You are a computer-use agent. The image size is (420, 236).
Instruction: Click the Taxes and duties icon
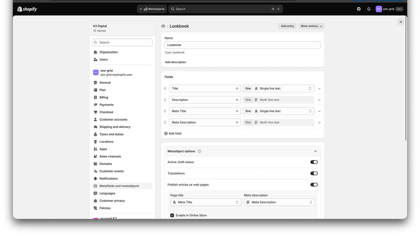pos(96,134)
